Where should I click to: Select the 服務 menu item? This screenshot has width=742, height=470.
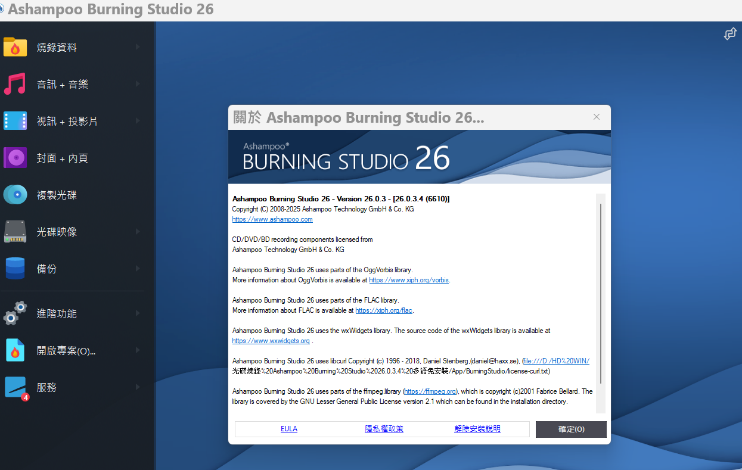[73, 387]
